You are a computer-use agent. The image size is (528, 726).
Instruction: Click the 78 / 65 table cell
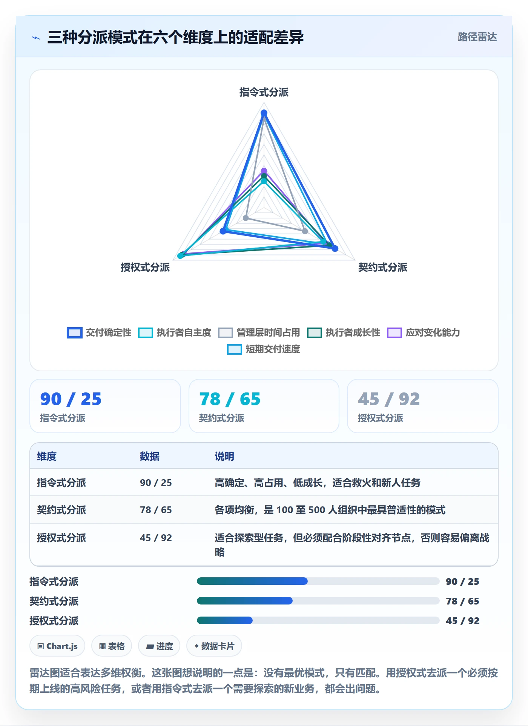(x=156, y=510)
